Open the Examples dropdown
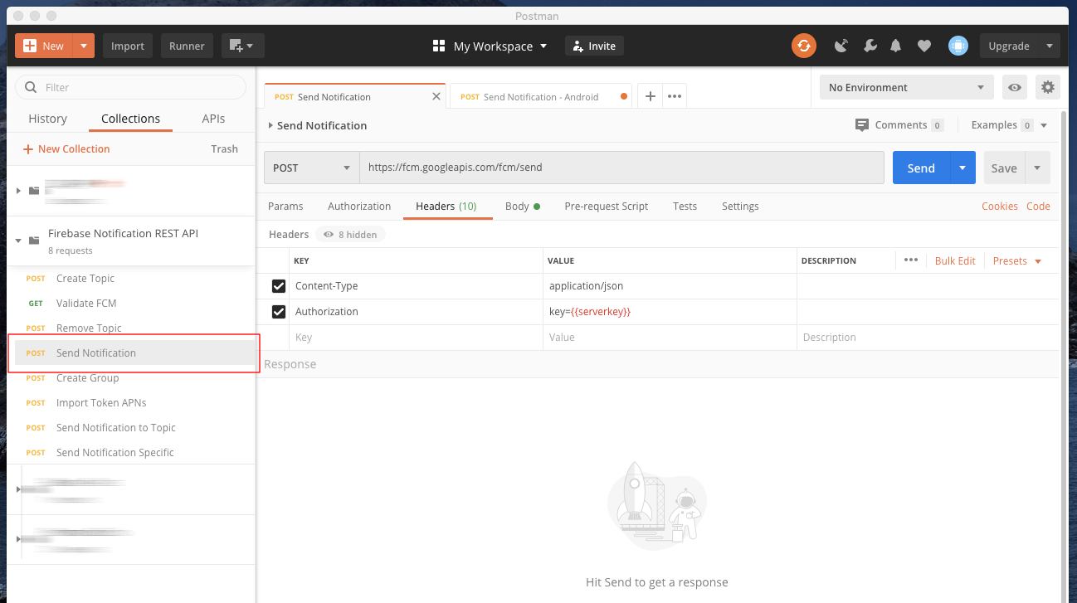Screen dimensions: 1077x603 pyautogui.click(x=1009, y=125)
